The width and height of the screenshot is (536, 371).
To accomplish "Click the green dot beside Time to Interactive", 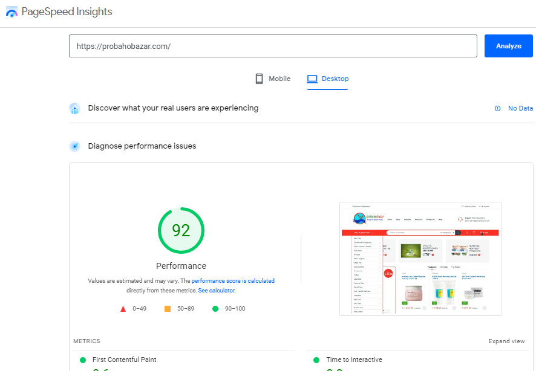I will coord(316,359).
